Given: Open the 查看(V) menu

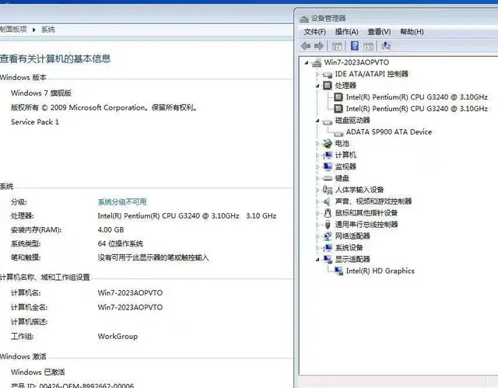Looking at the screenshot, I should click(379, 32).
